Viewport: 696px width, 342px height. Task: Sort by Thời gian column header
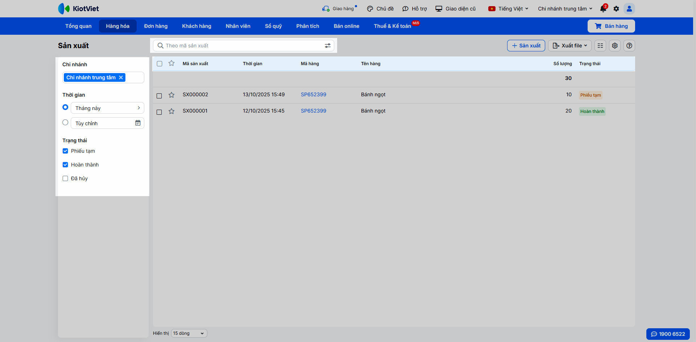coord(253,64)
